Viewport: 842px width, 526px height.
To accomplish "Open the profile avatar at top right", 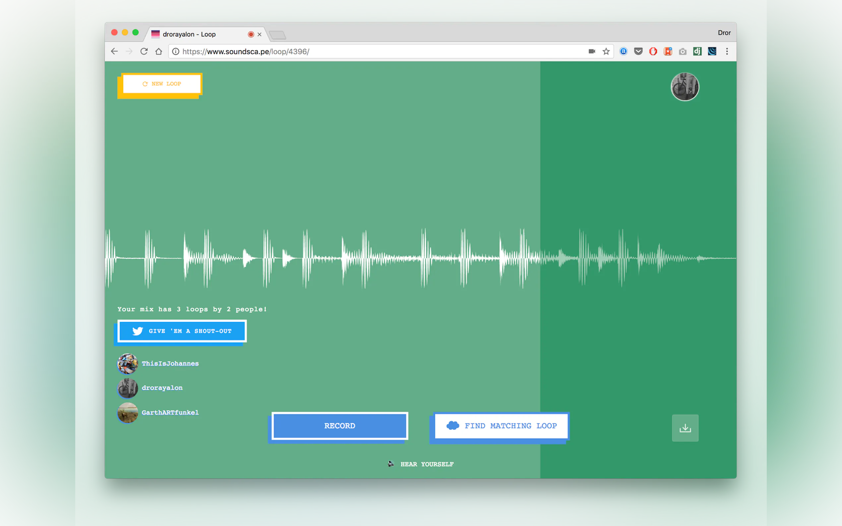I will (684, 87).
